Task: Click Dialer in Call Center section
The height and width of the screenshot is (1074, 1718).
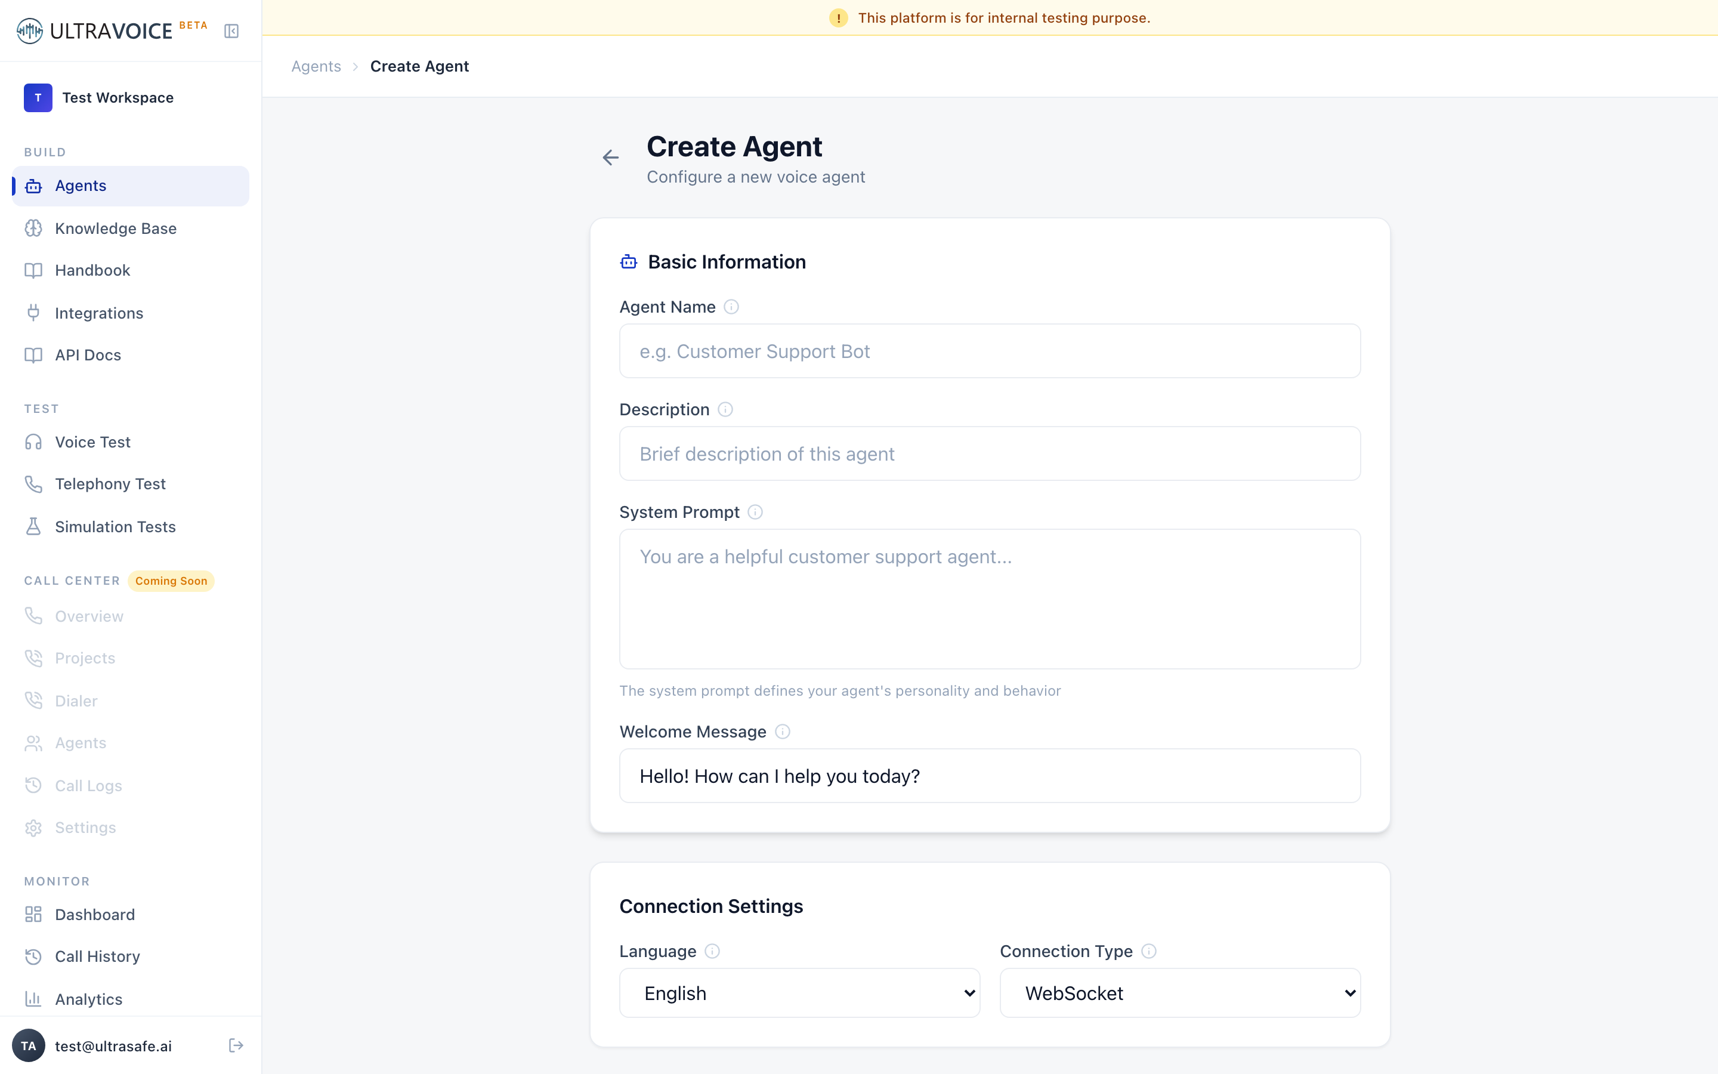Action: click(131, 700)
